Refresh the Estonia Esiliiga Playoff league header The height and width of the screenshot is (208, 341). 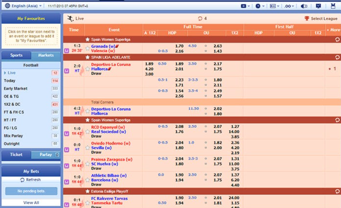pos(337,191)
